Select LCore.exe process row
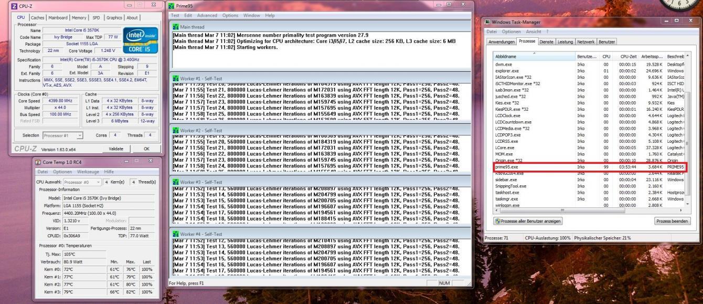 590,148
